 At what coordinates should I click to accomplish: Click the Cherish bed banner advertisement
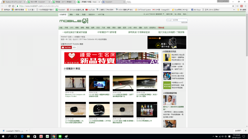click(x=111, y=58)
